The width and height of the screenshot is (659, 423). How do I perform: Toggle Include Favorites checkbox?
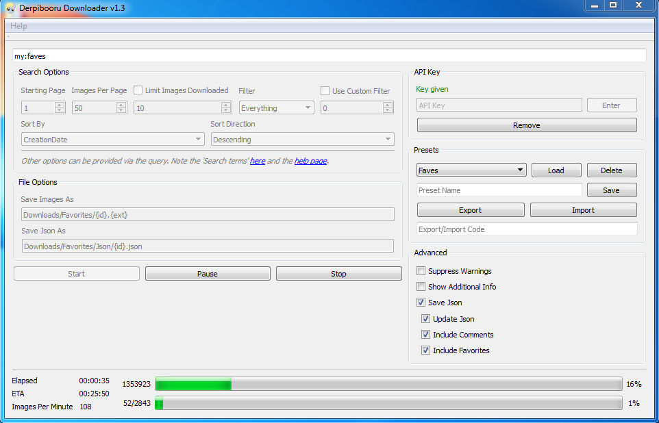point(425,350)
